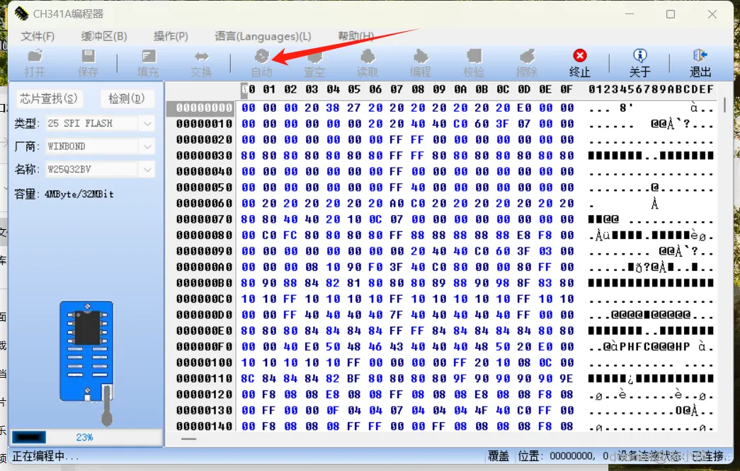Viewport: 740px width, 471px height.
Task: Click hex byte 4F in row 00000130
Action: tap(482, 410)
